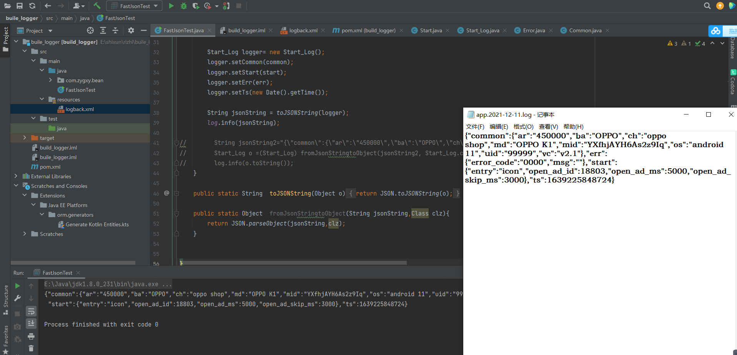This screenshot has width=737, height=355.
Task: Expand External Libraries node
Action: coord(16,176)
